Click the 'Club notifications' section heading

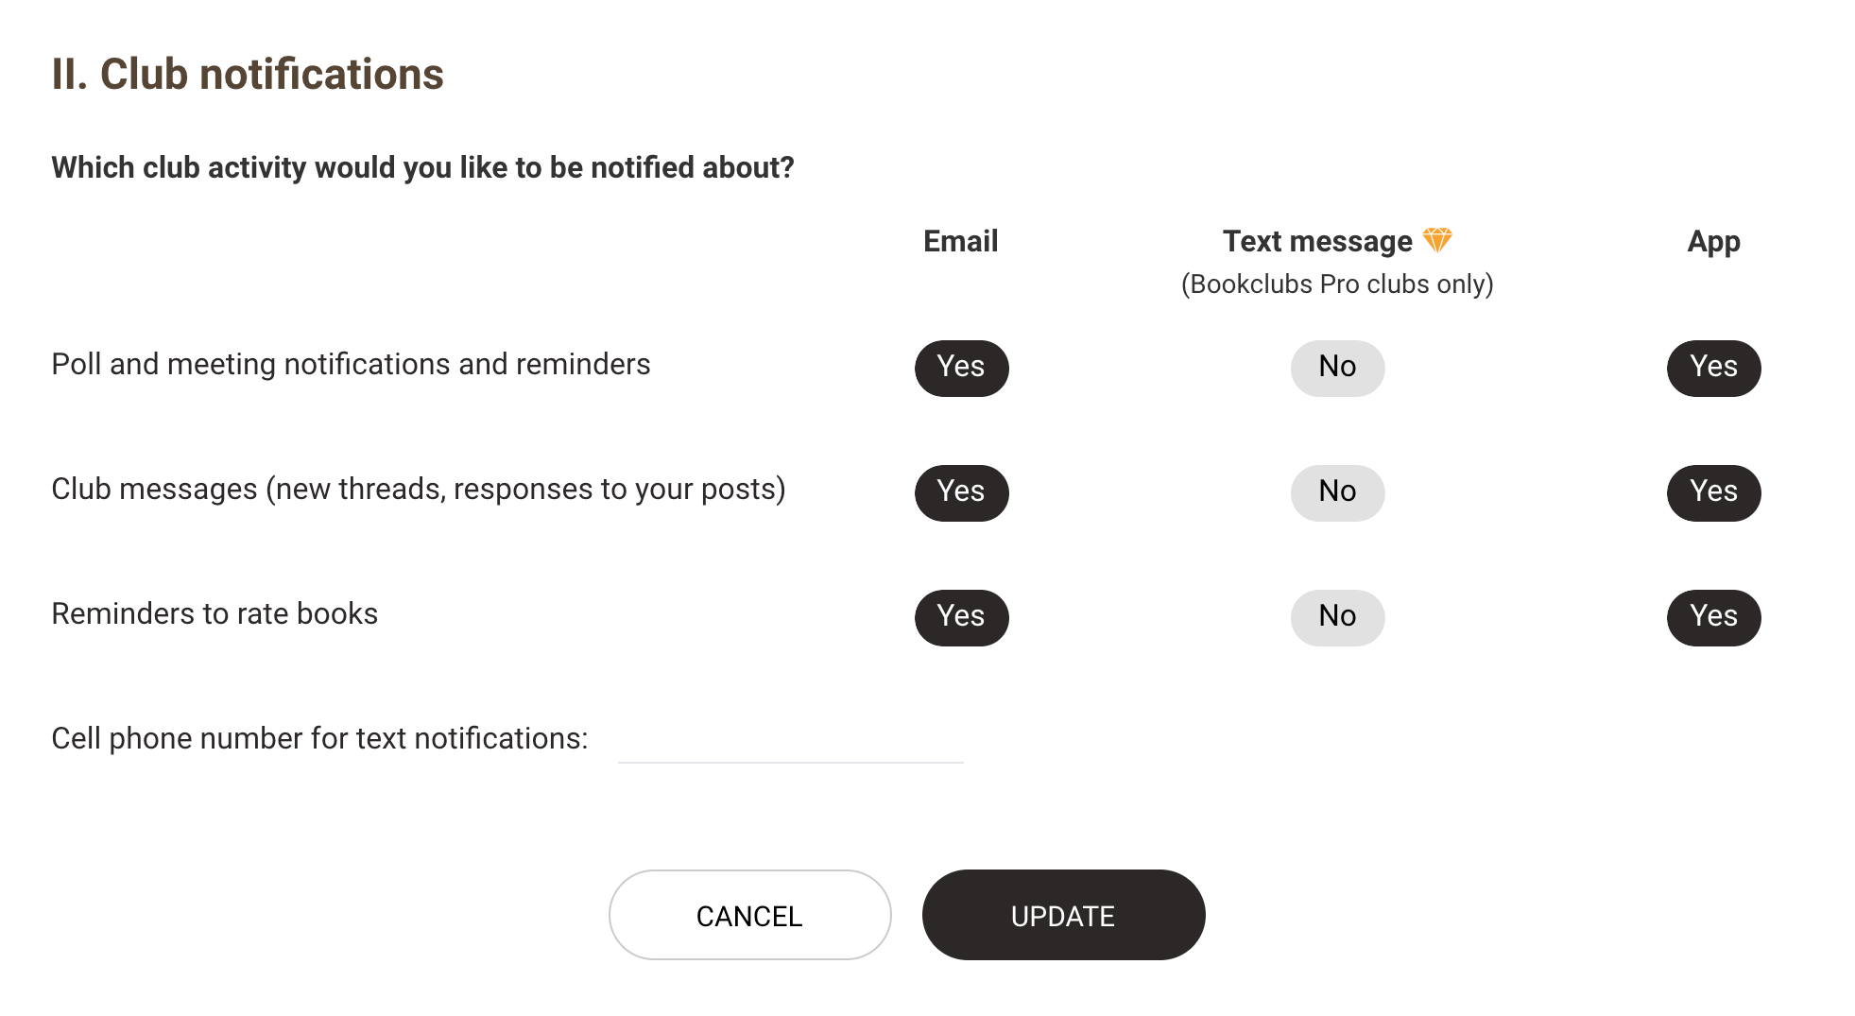[248, 75]
